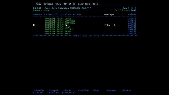Click volume ZARES1 of the COMPARE1 row
Image resolution: width=169 pixels, height=95 pixels.
tap(132, 21)
